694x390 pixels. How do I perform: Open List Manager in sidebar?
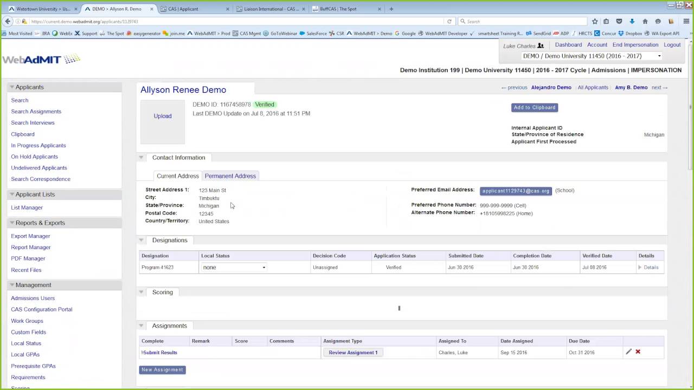[x=27, y=207]
